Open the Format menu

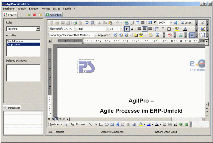click(x=46, y=9)
